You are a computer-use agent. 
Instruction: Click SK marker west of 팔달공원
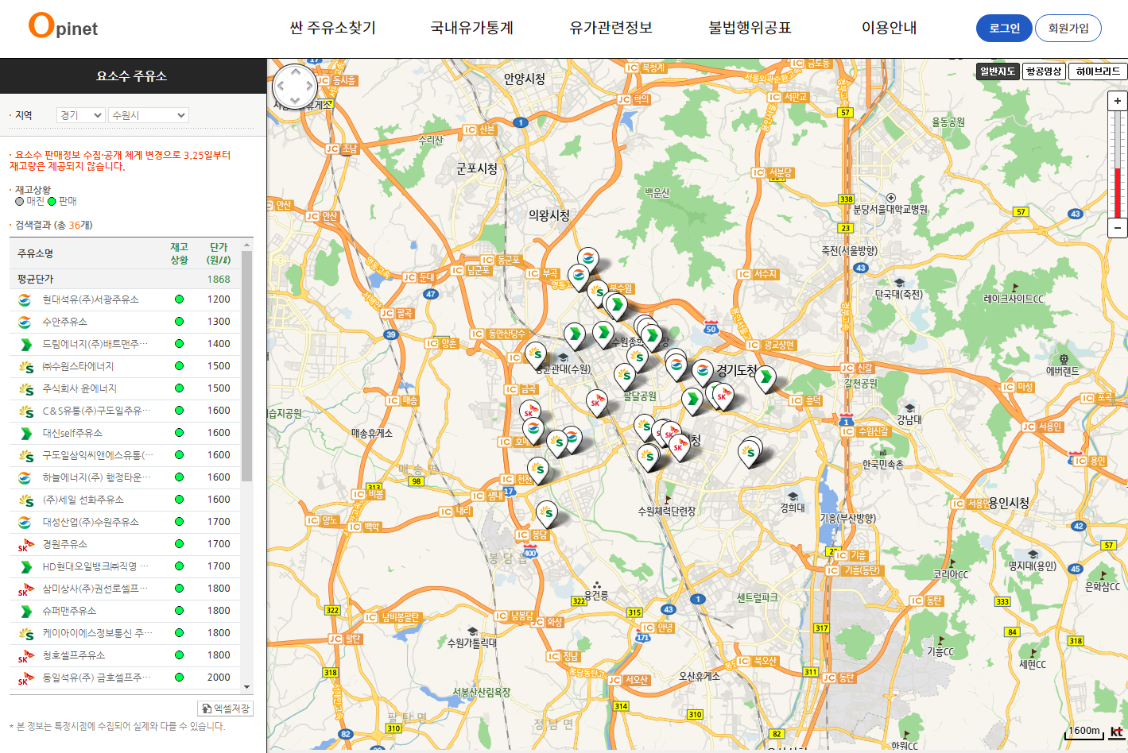pos(596,403)
